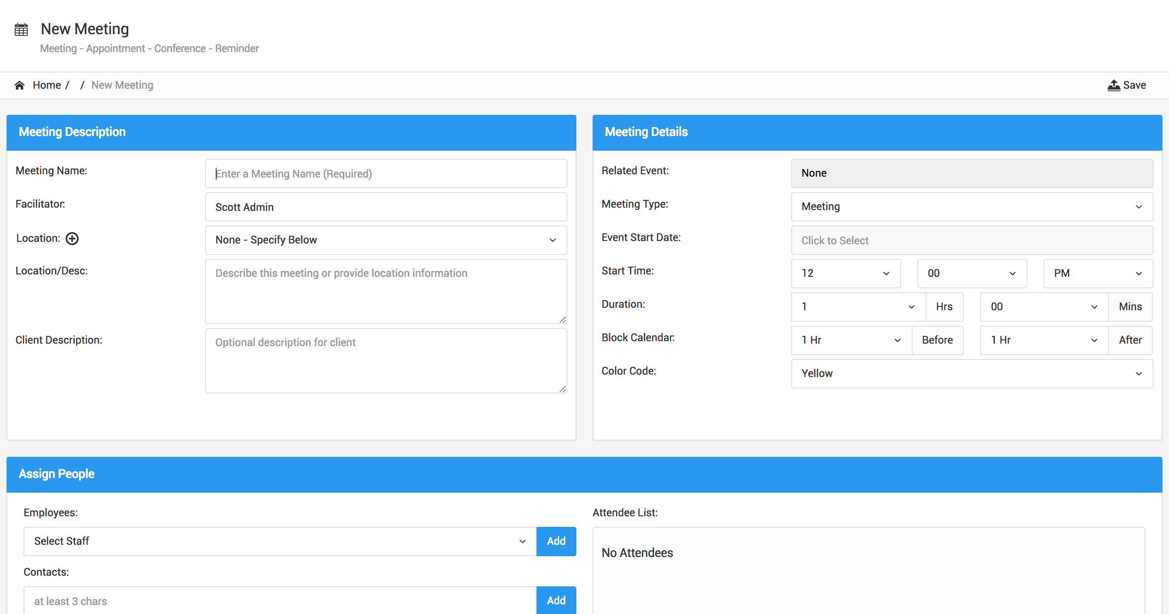Click the home icon in breadcrumb

tap(20, 86)
